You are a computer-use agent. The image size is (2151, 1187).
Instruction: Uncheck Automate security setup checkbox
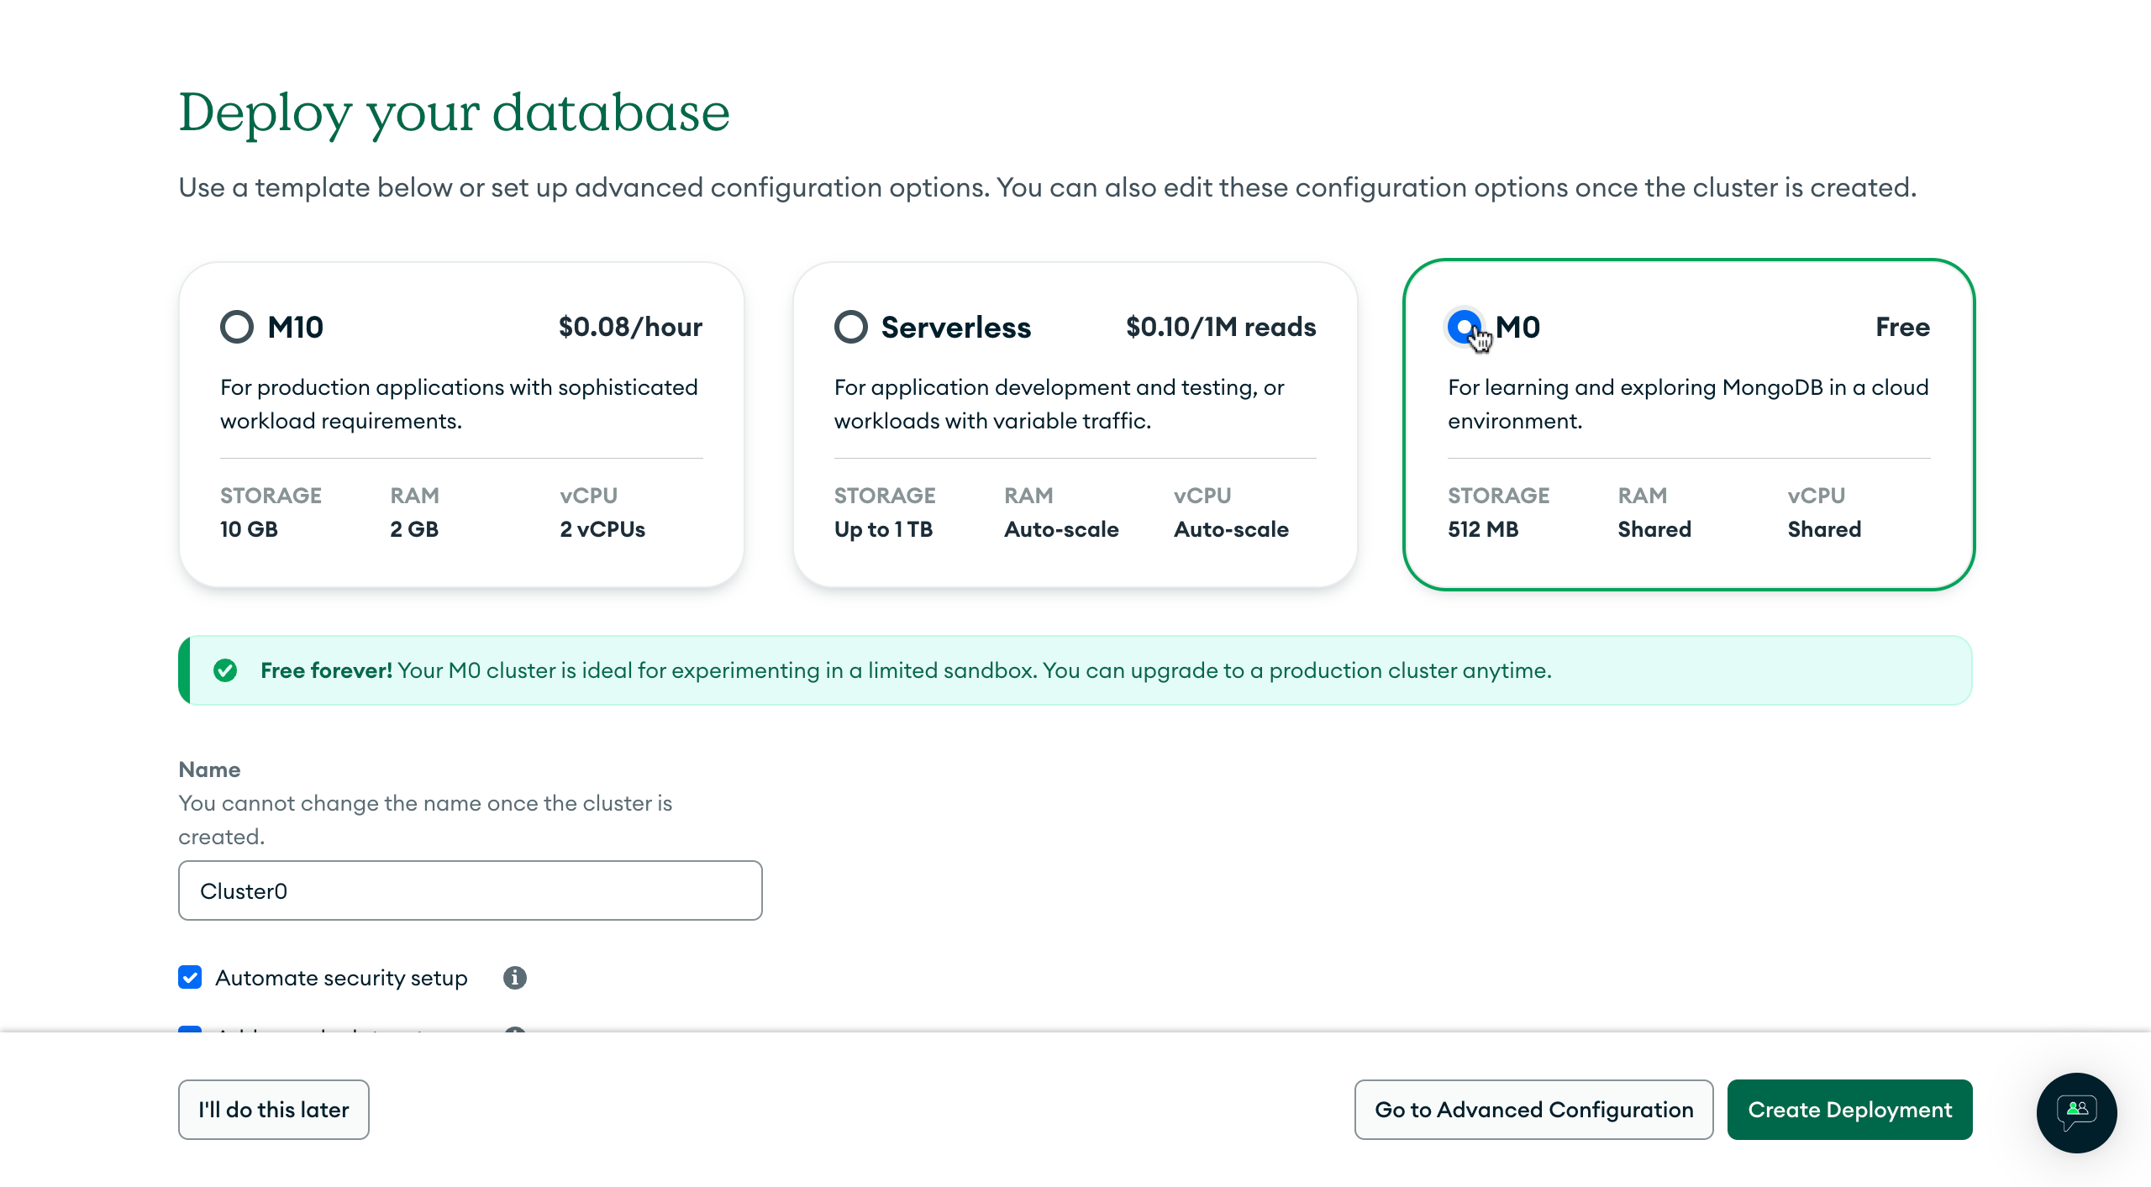(190, 977)
